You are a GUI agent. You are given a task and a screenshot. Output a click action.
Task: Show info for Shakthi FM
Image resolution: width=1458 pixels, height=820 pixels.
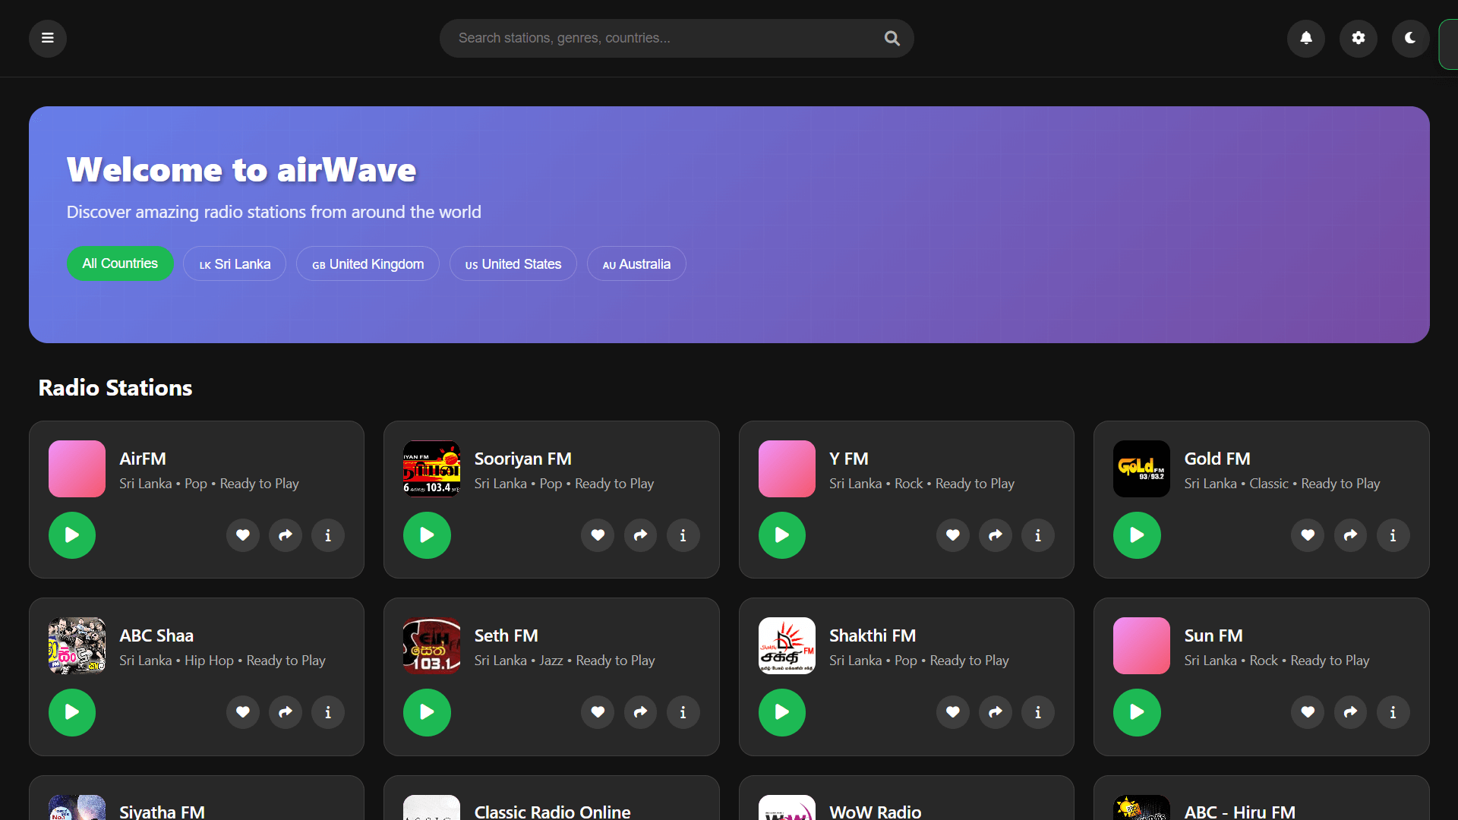pyautogui.click(x=1038, y=712)
